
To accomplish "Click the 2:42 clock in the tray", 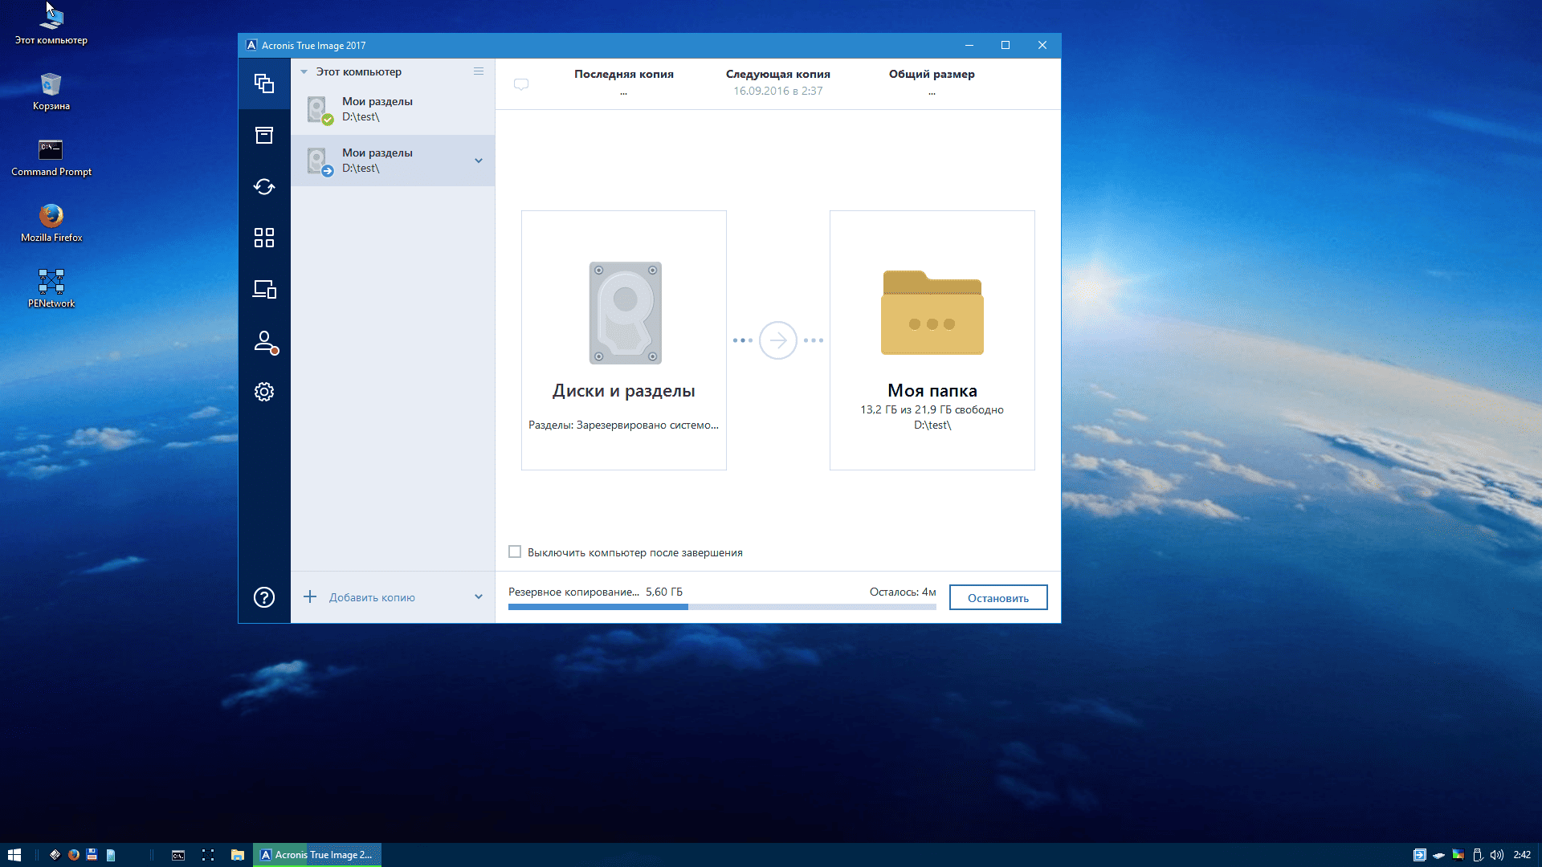I will tap(1522, 855).
